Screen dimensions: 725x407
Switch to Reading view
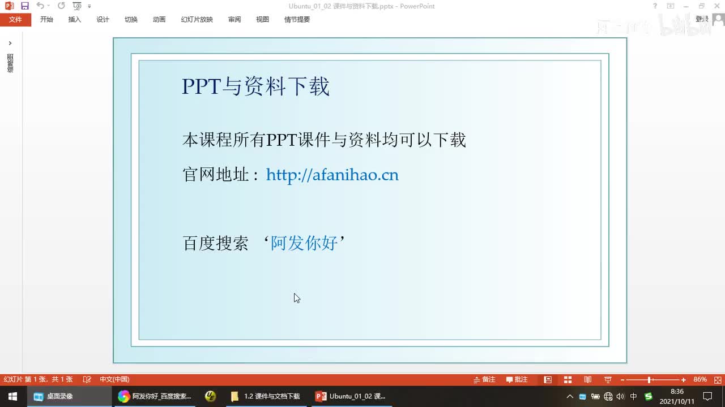[x=588, y=379]
